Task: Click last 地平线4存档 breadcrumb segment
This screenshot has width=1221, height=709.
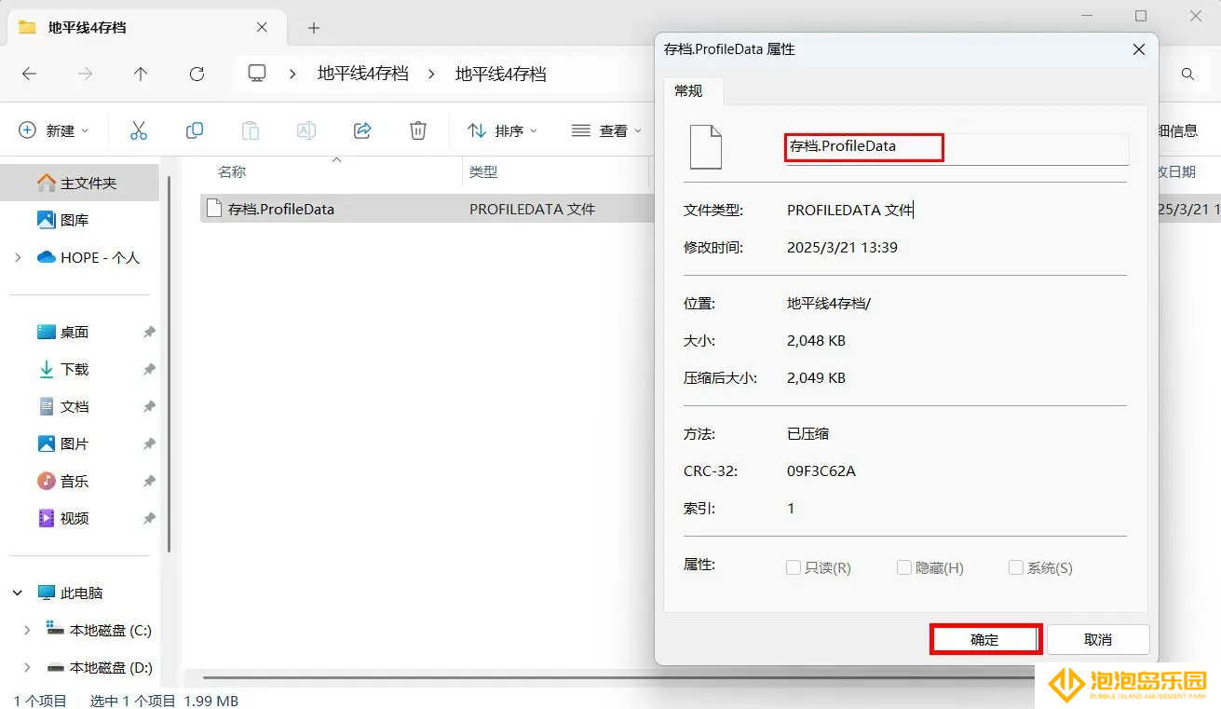Action: (x=501, y=74)
